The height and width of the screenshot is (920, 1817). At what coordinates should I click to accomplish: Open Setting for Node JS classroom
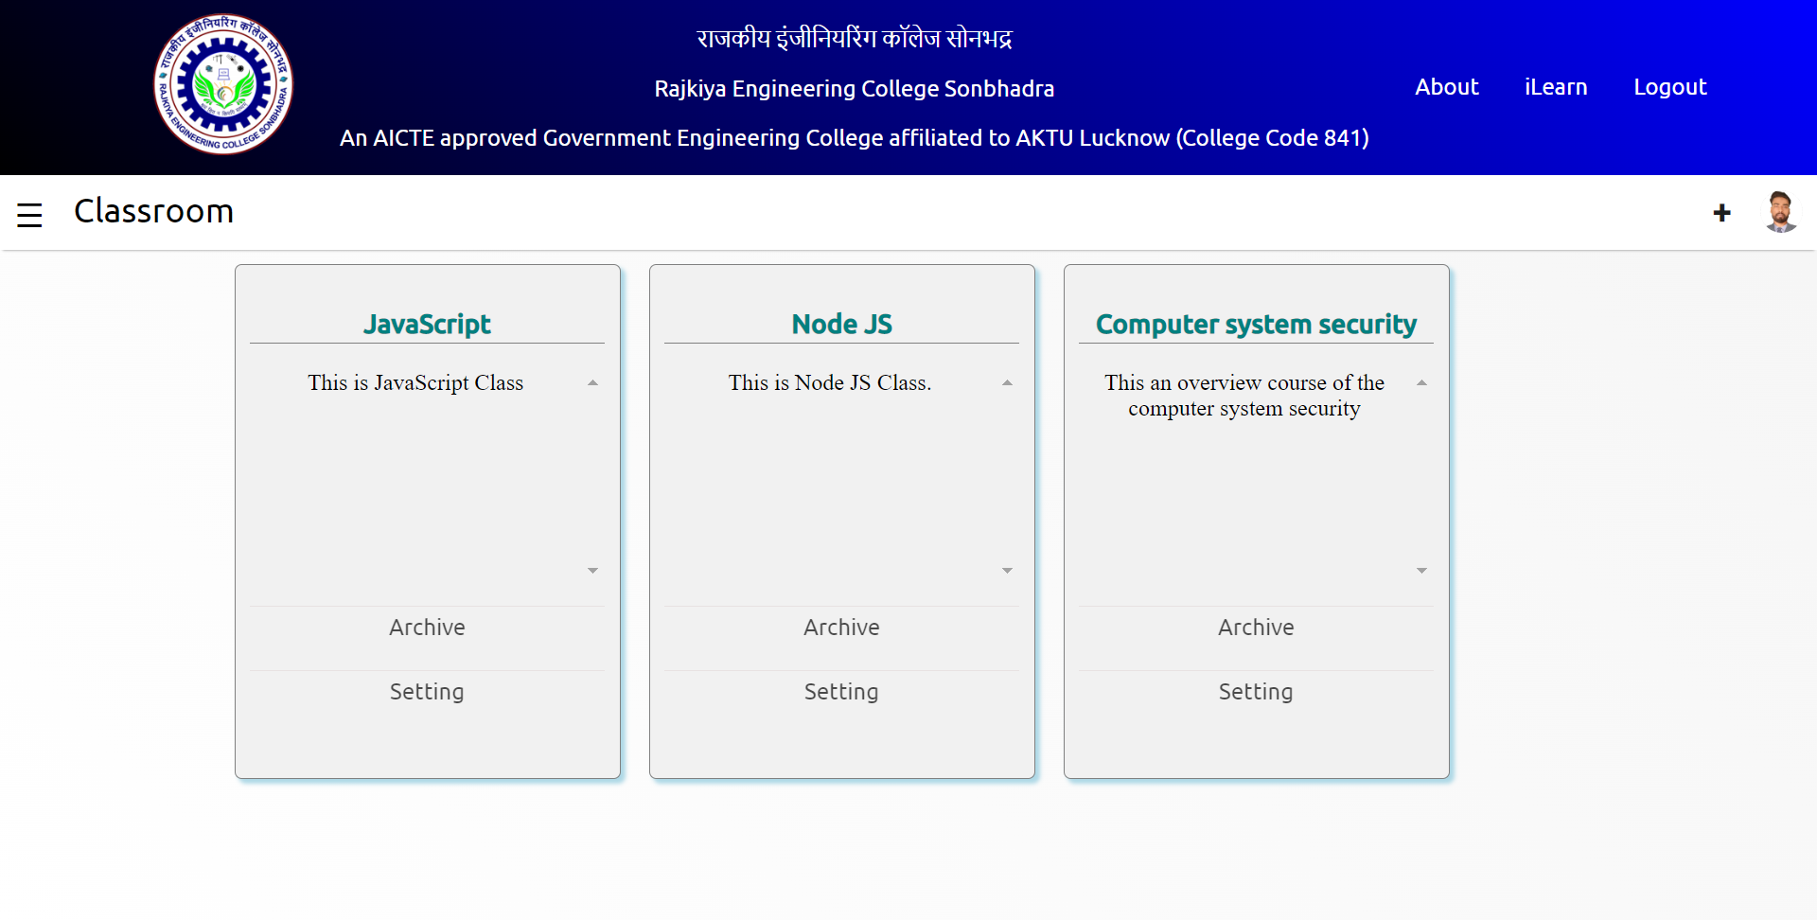pos(841,691)
